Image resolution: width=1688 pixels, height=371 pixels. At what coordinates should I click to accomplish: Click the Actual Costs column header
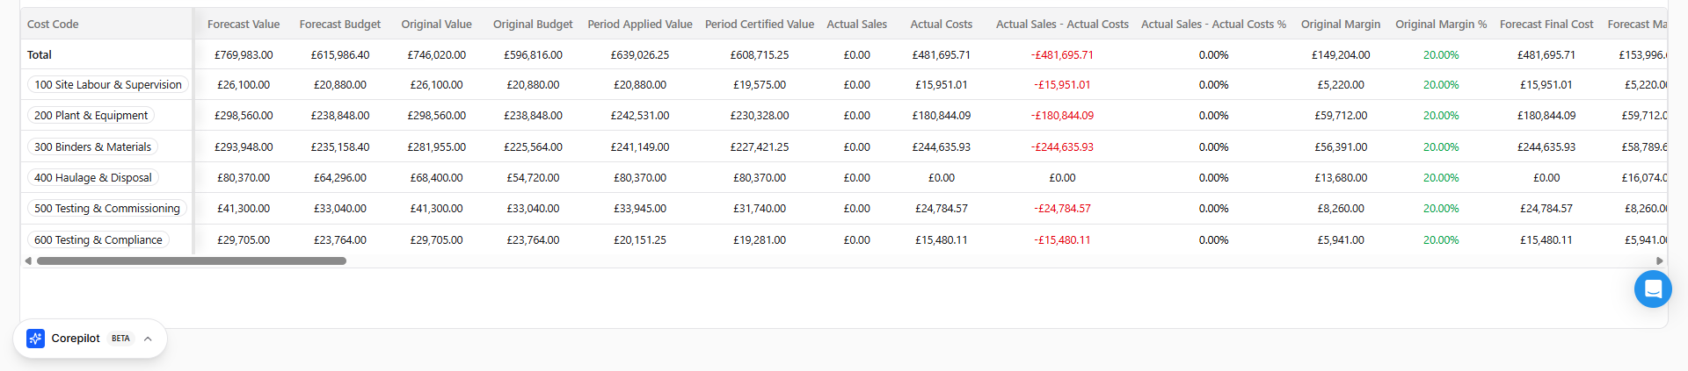pyautogui.click(x=941, y=25)
